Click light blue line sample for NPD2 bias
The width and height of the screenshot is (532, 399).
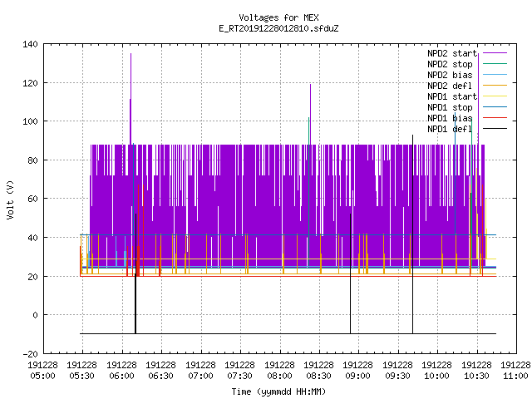tap(495, 74)
